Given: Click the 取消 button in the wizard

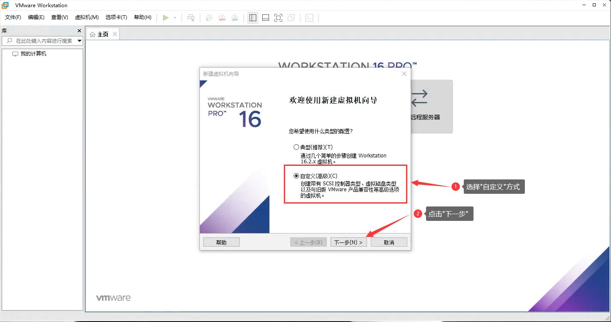Looking at the screenshot, I should tap(389, 242).
